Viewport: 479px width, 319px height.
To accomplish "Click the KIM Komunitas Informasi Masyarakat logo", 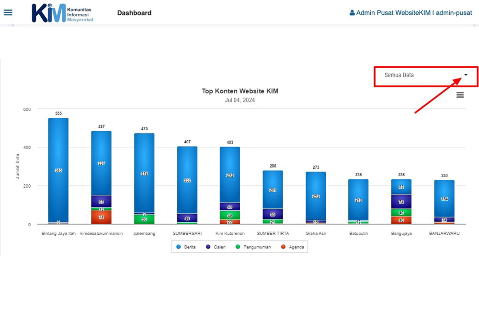I will point(62,13).
